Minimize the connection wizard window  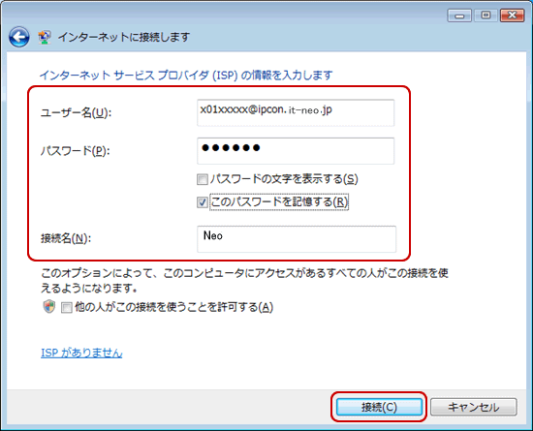459,15
